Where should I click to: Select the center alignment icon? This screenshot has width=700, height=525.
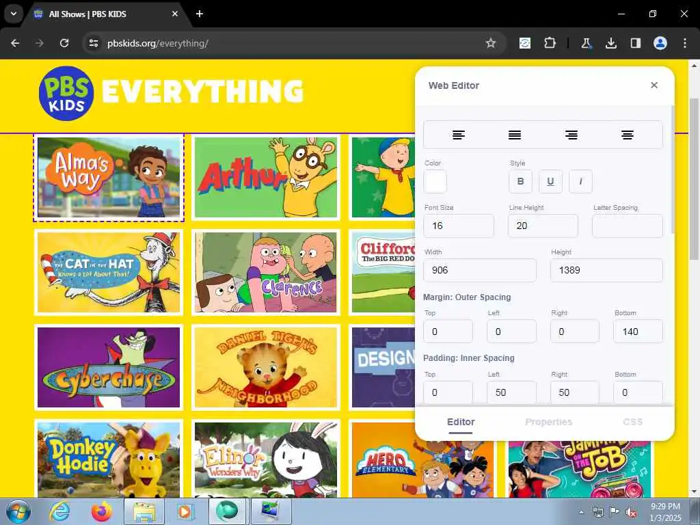(x=628, y=135)
